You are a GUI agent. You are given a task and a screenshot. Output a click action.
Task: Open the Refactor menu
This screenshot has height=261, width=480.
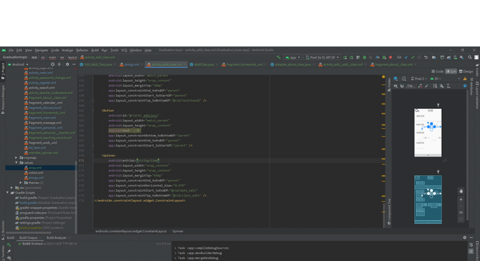(82, 50)
